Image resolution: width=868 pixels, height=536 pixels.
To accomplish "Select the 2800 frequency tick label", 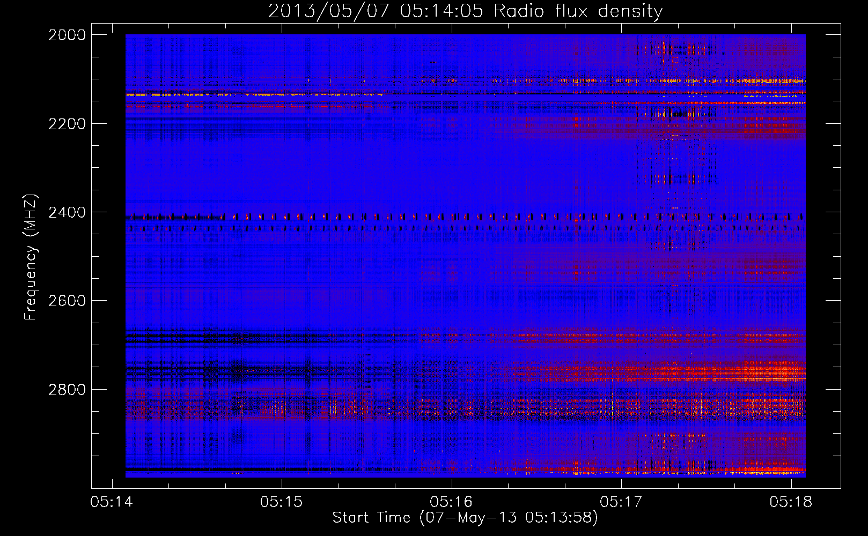I will click(67, 389).
